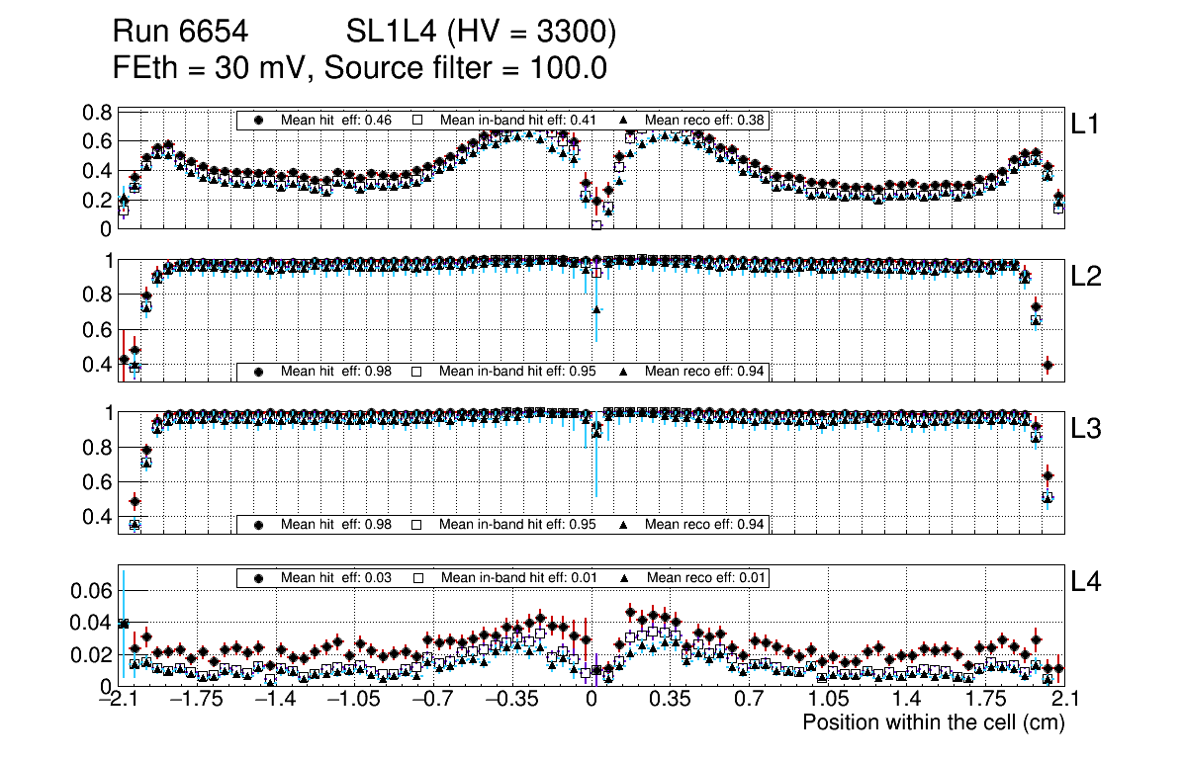Click the 'Run 6654' title text
Viewport: 1183px width, 763px height.
click(x=179, y=33)
